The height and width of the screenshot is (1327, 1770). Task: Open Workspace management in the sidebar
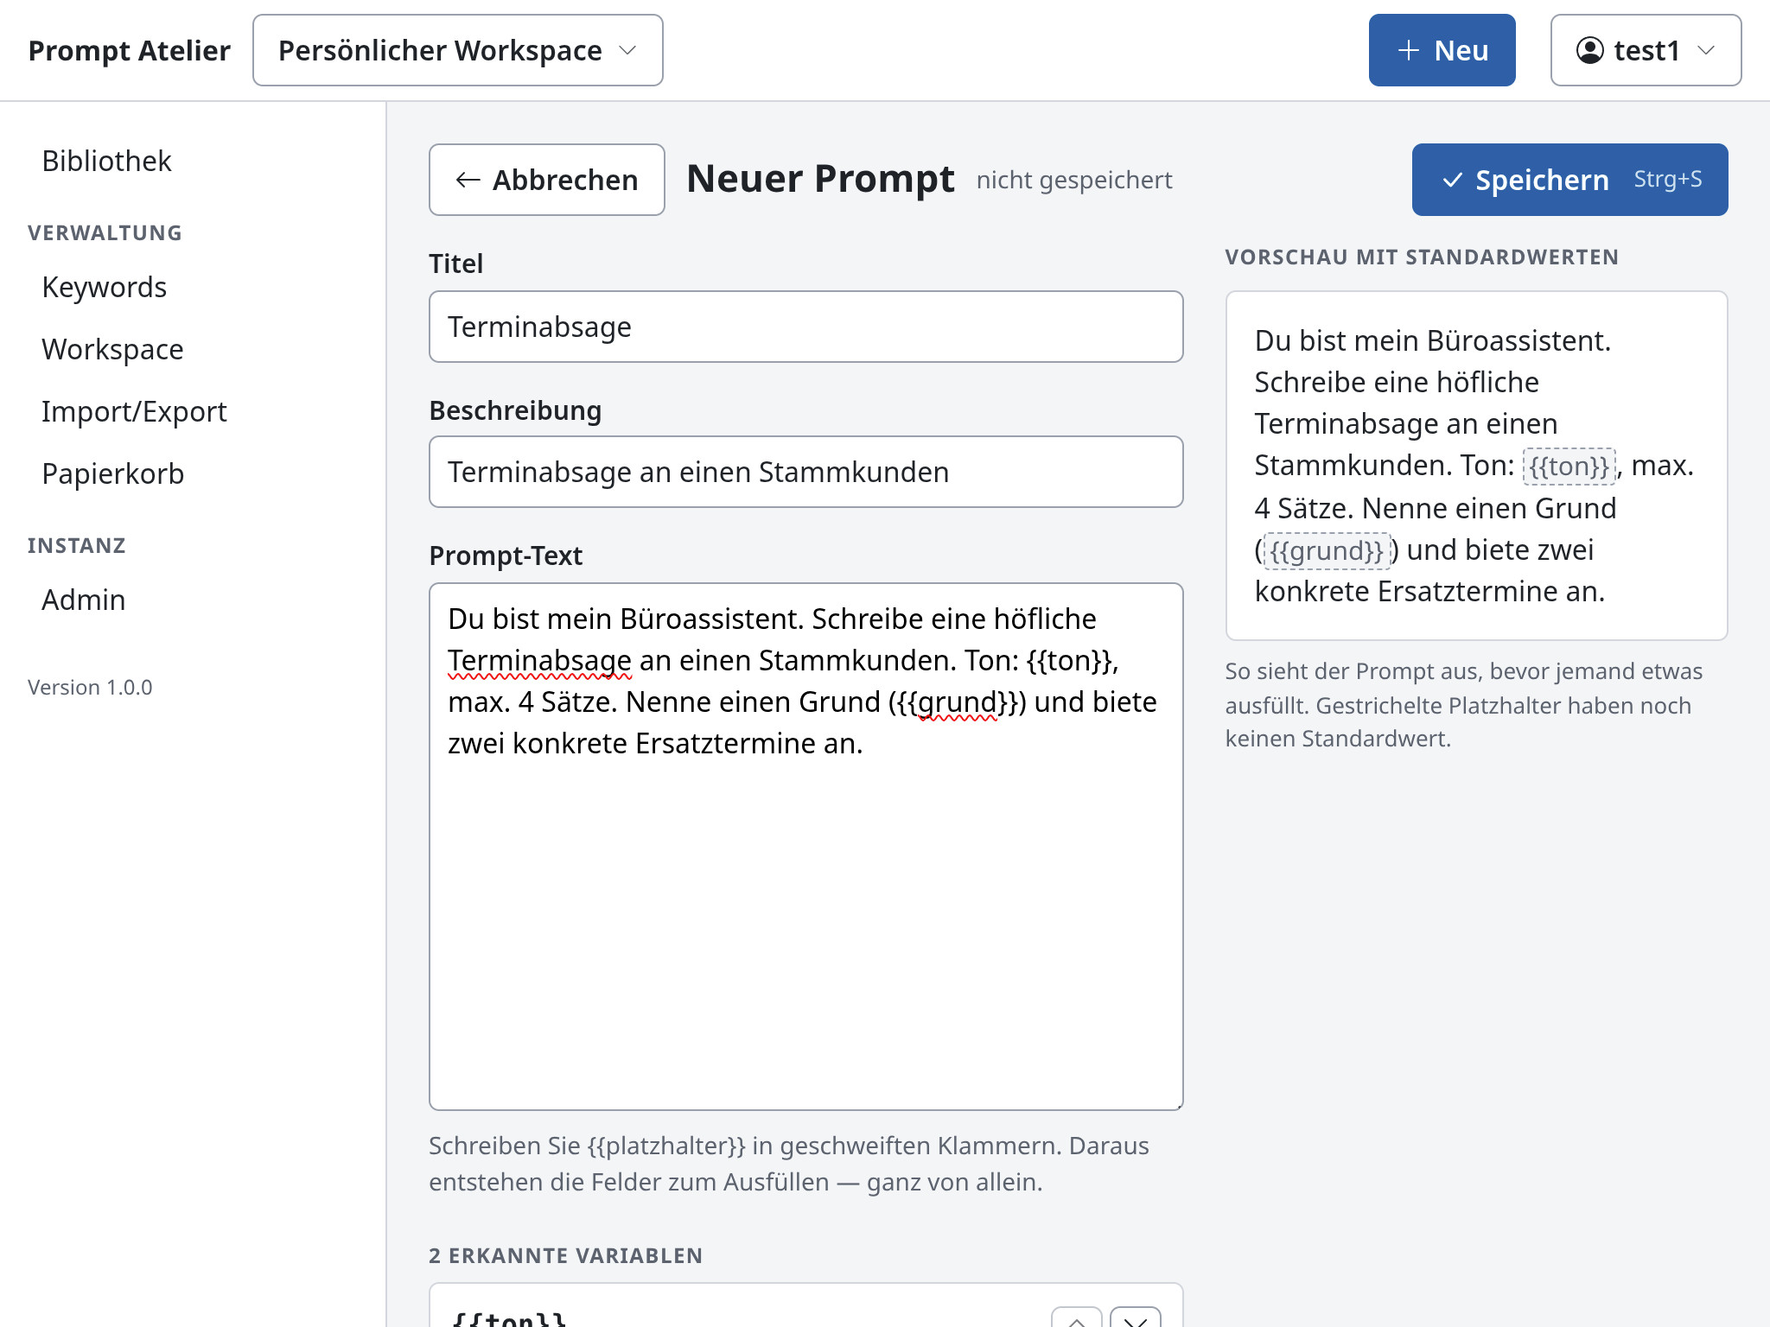pyautogui.click(x=112, y=349)
